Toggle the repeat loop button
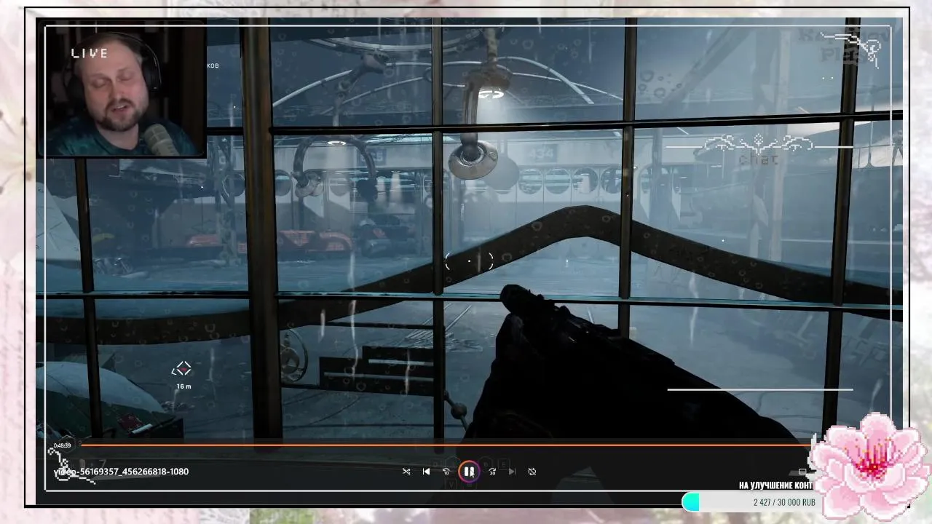Screen dimensions: 932x524 point(532,472)
